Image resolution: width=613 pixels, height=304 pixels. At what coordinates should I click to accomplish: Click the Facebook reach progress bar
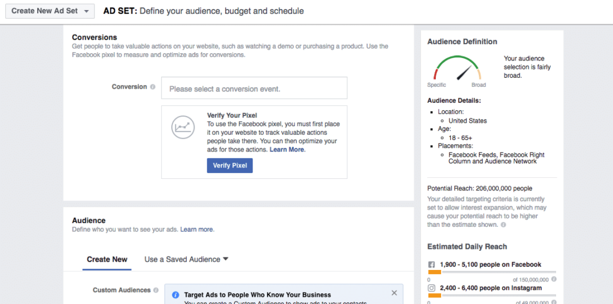click(x=492, y=272)
